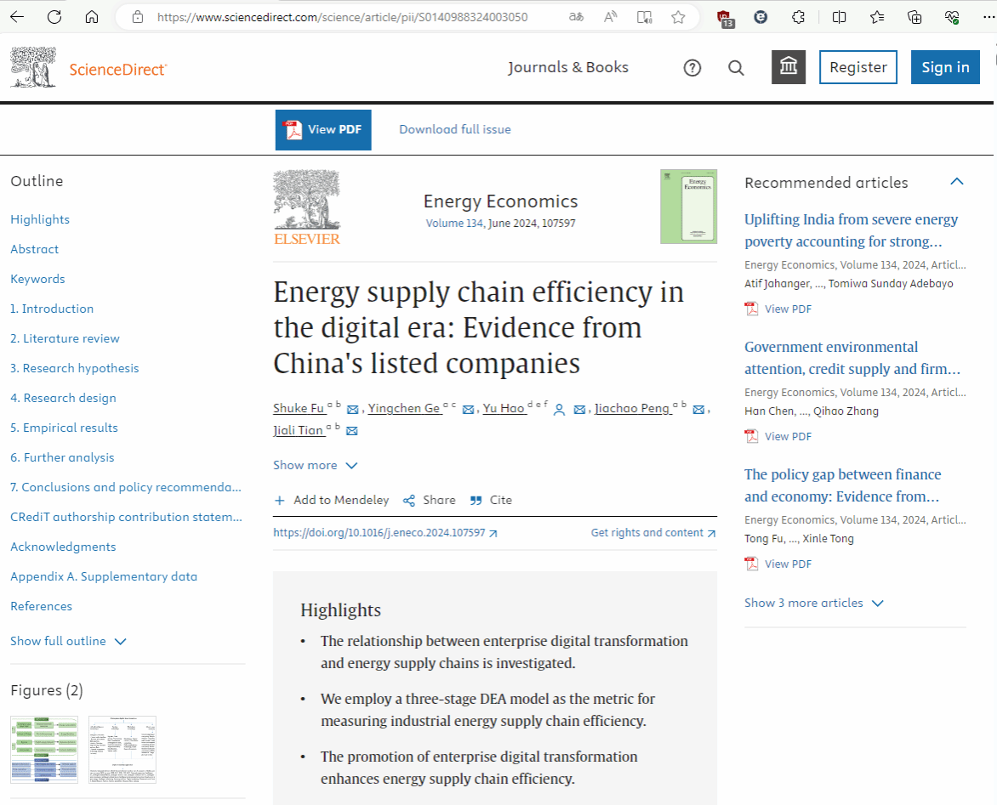Click the institution building icon

pyautogui.click(x=789, y=67)
